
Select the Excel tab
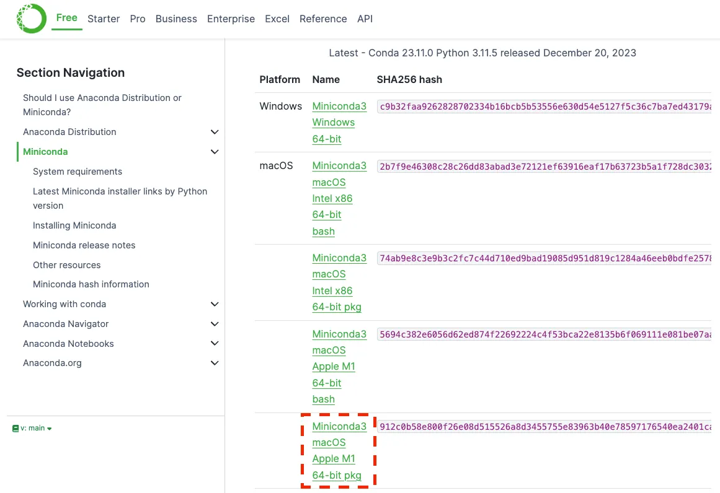click(277, 19)
